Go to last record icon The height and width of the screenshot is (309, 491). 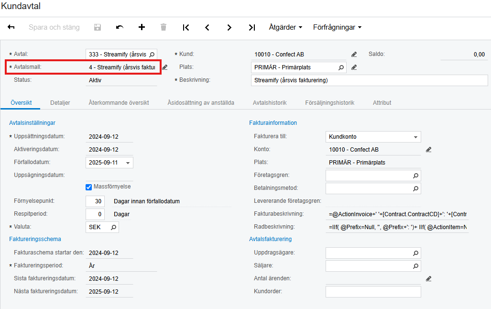click(252, 28)
